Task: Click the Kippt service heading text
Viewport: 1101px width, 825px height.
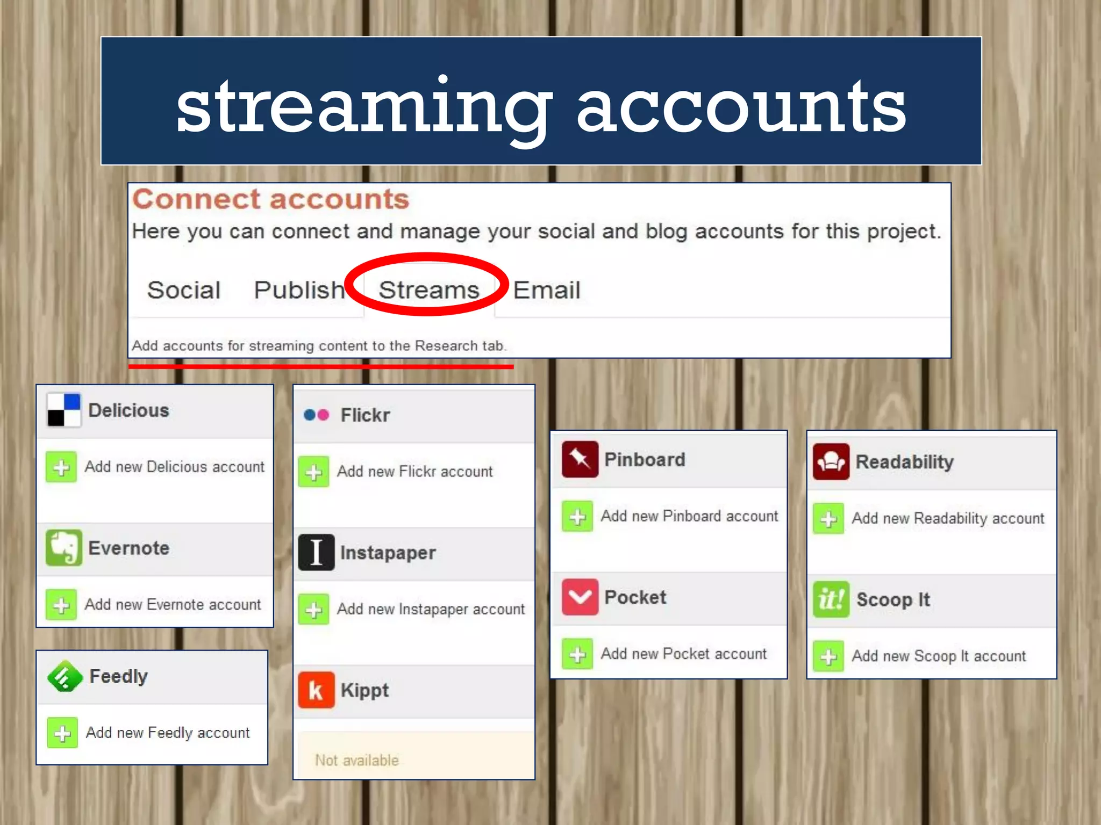Action: click(x=364, y=690)
